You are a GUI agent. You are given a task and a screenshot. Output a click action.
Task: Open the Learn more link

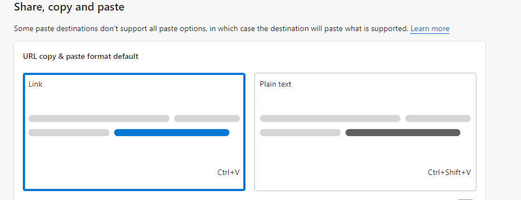coord(430,29)
